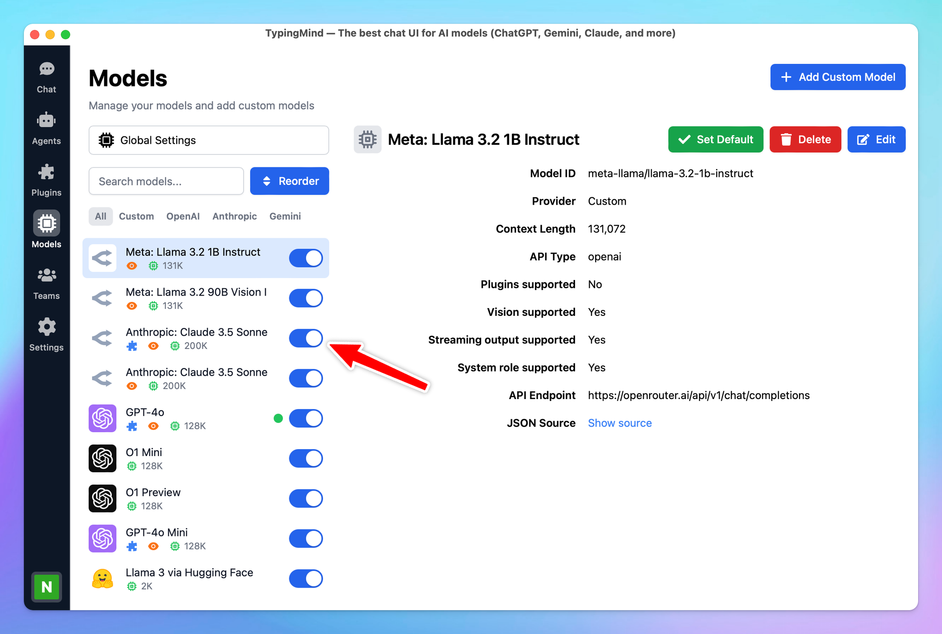
Task: Click the plugin puzzle icon under GPT-4o
Action: [x=132, y=426]
